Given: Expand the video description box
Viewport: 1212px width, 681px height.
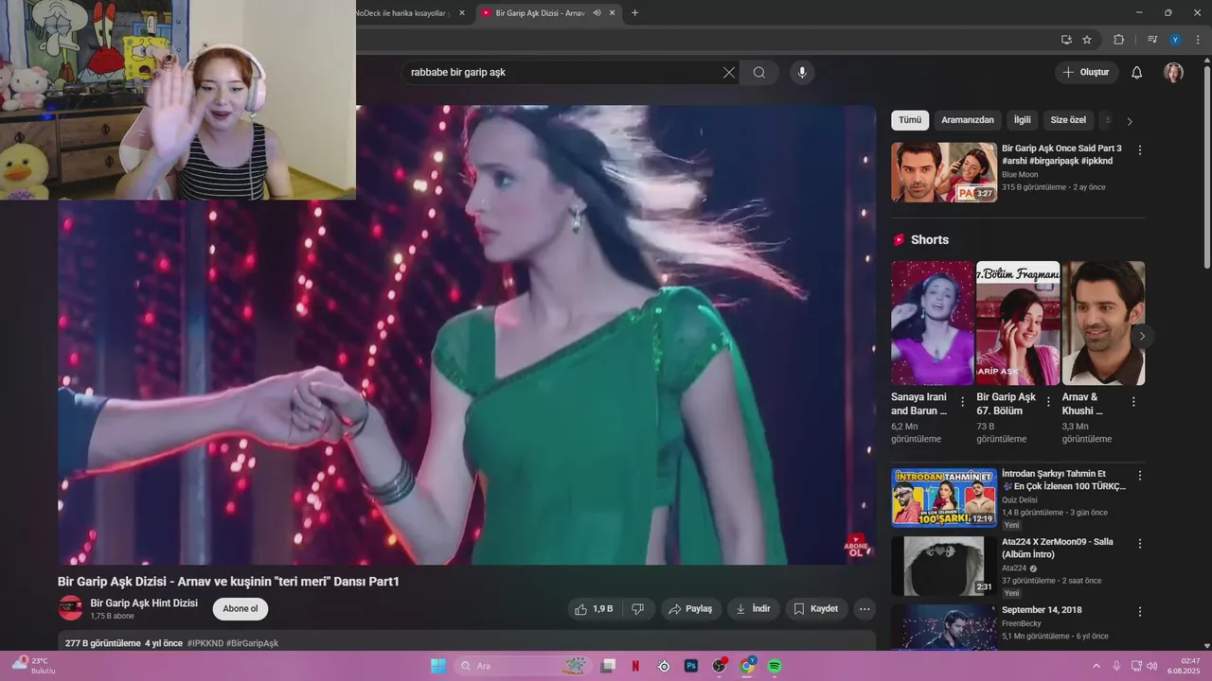Looking at the screenshot, I should (467, 641).
